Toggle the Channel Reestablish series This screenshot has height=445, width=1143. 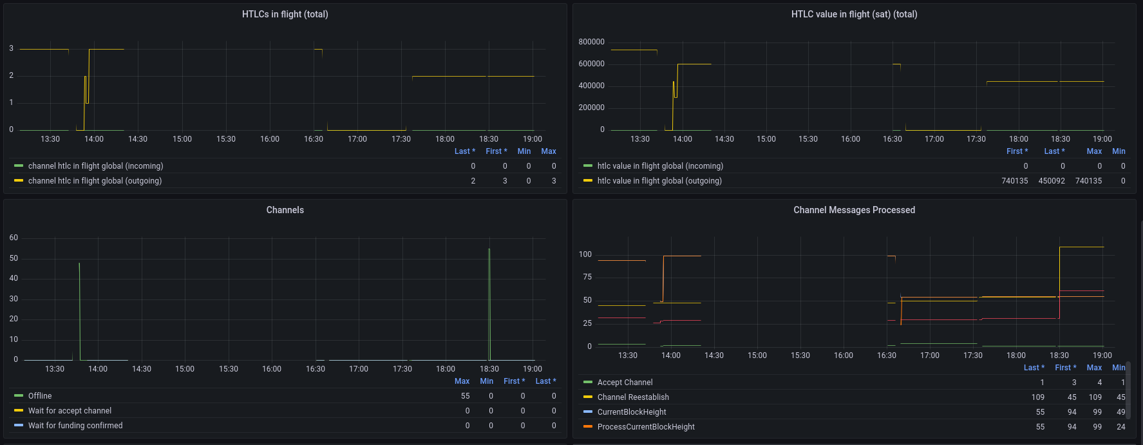633,397
